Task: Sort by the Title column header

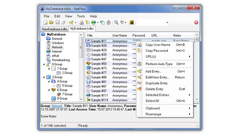Action: [x=98, y=36]
